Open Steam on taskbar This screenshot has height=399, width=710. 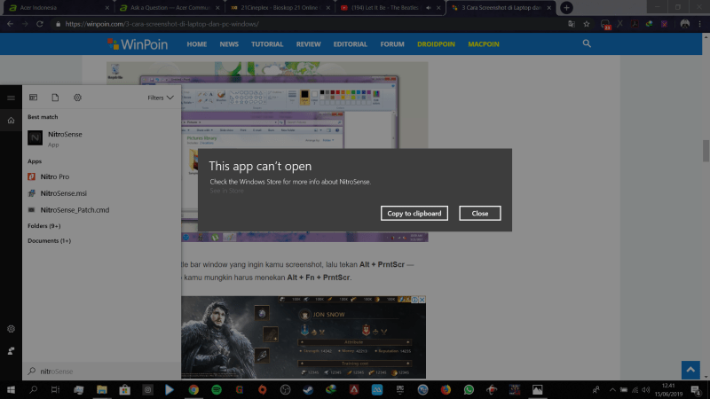click(x=308, y=389)
